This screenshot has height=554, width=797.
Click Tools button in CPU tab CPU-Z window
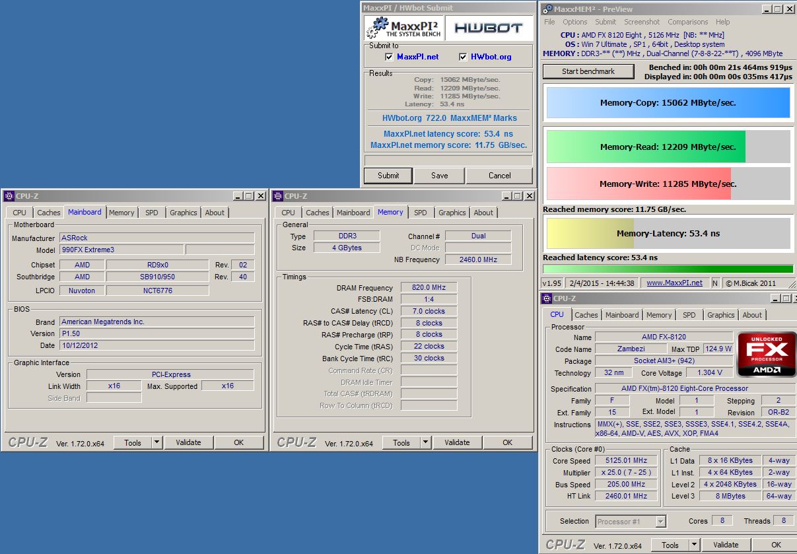point(670,545)
